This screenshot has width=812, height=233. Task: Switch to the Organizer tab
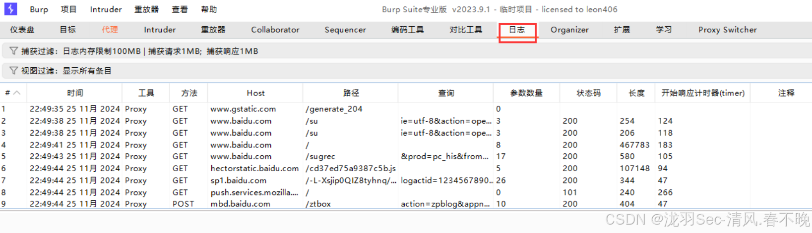pyautogui.click(x=569, y=30)
